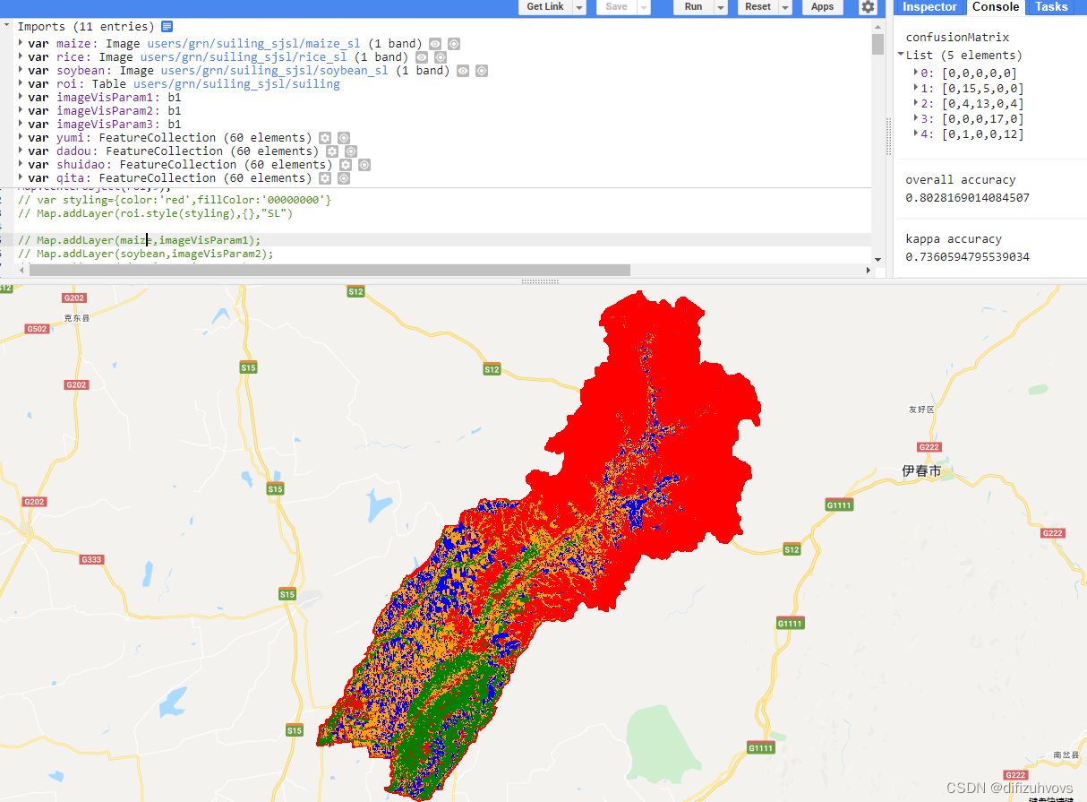
Task: Switch to the Tasks tab
Action: (x=1051, y=7)
